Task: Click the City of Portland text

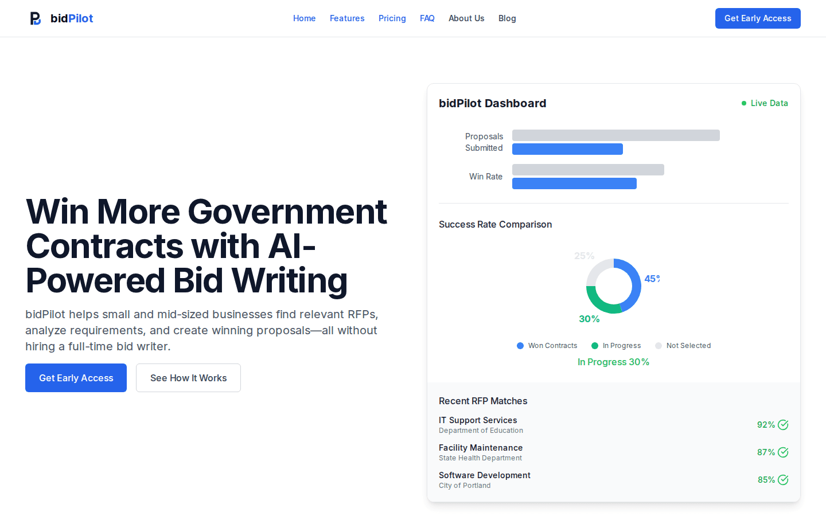Action: 465,486
